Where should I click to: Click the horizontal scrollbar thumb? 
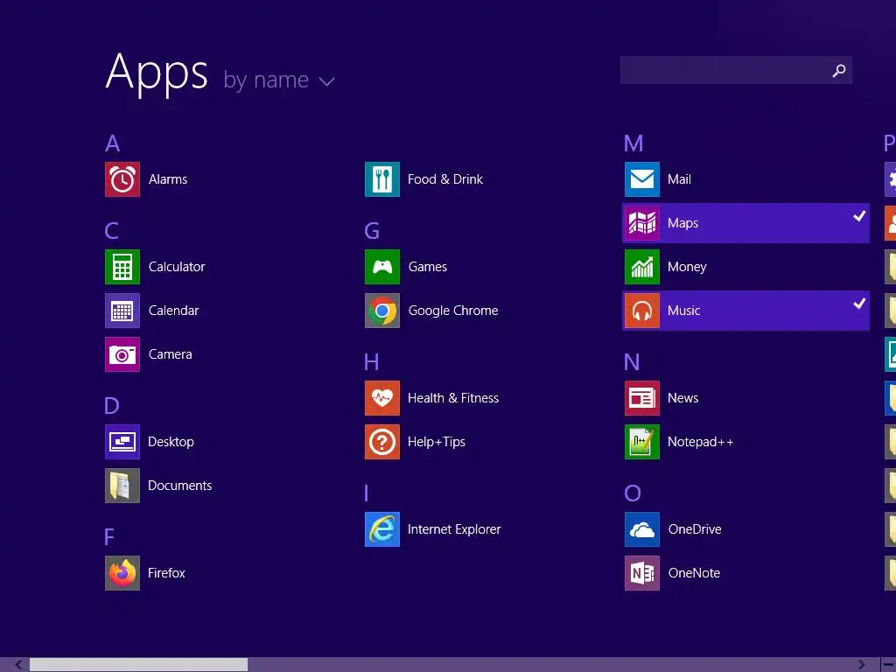click(x=139, y=665)
